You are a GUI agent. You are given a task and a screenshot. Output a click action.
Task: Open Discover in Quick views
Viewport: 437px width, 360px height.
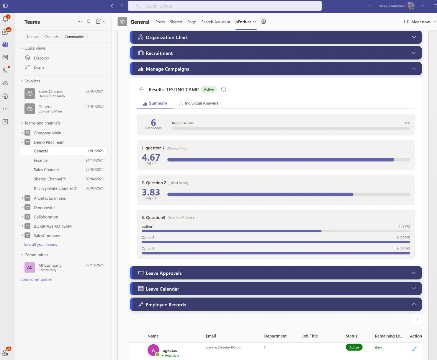pyautogui.click(x=63, y=58)
